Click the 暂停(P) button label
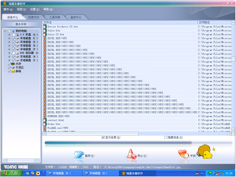Image resolution: width=236 pixels, height=177 pixels. tap(90, 156)
